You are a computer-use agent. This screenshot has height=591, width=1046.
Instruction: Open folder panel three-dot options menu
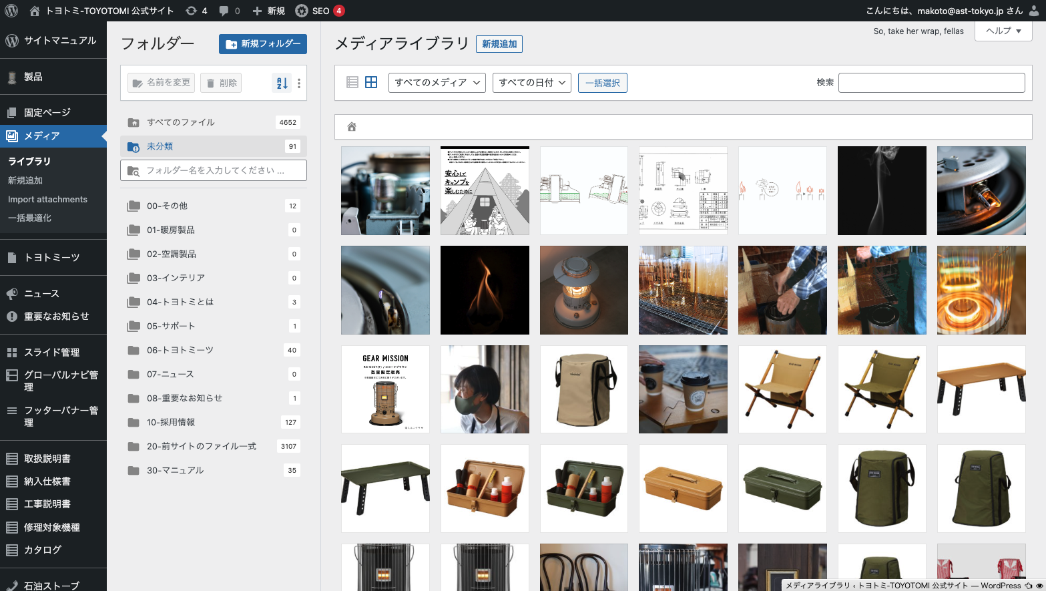[299, 83]
